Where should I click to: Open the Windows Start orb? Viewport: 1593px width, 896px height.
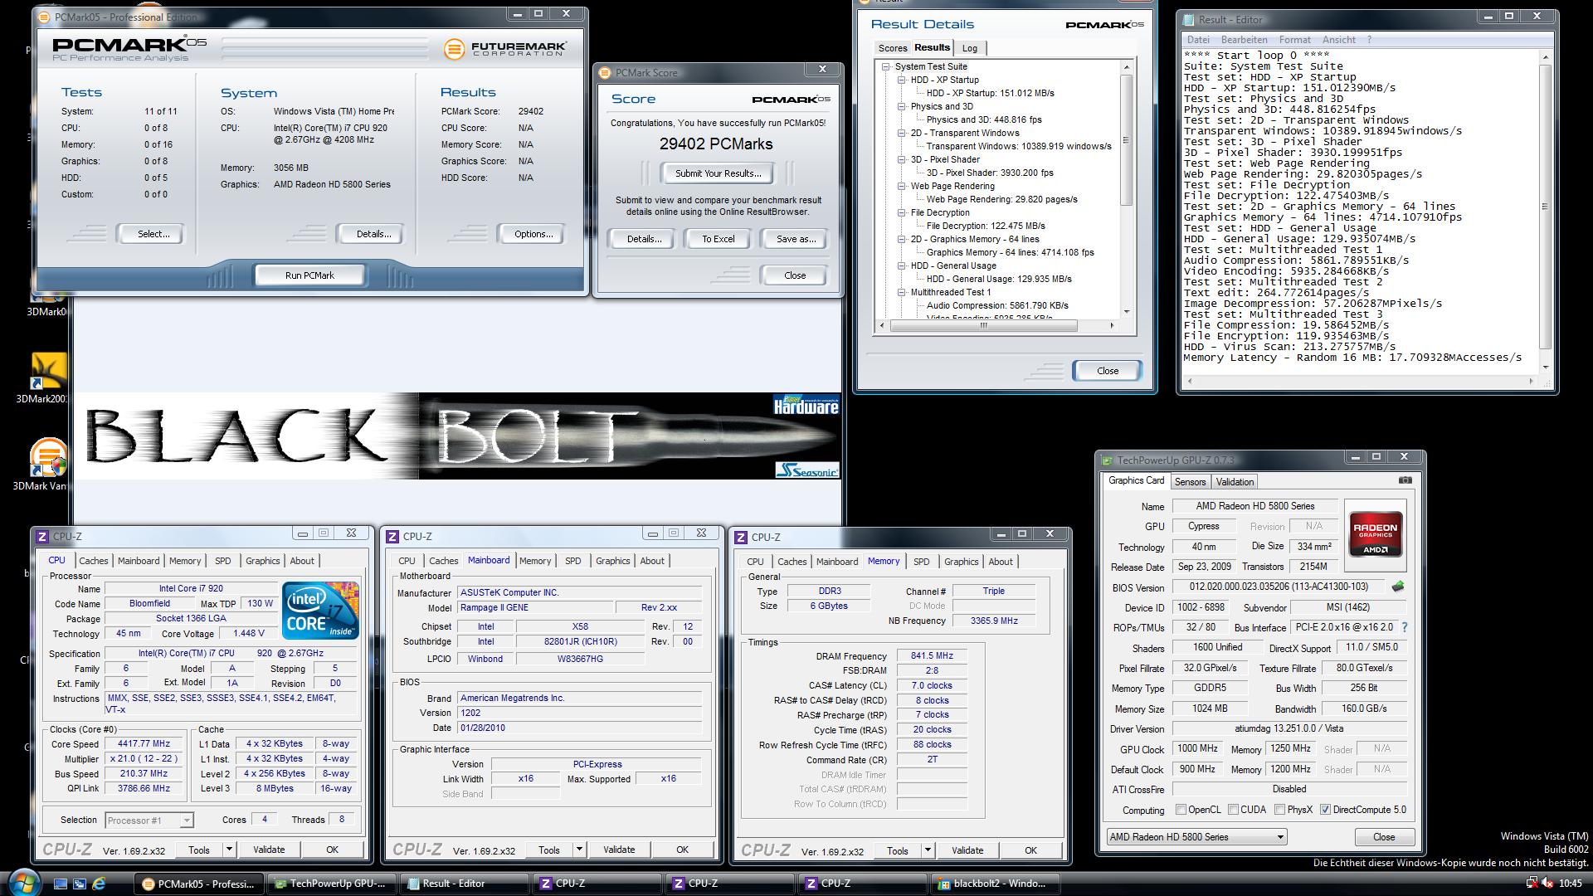pos(23,883)
